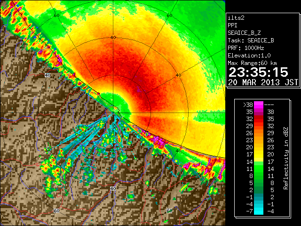
Task: Select the "---" legend entry
Action: pos(269,105)
